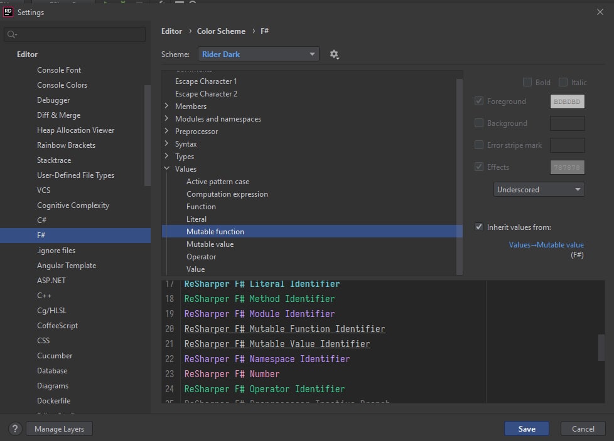Screen dimensions: 614x441
Task: Toggle the Error stripe mark checkbox
Action: [x=479, y=145]
